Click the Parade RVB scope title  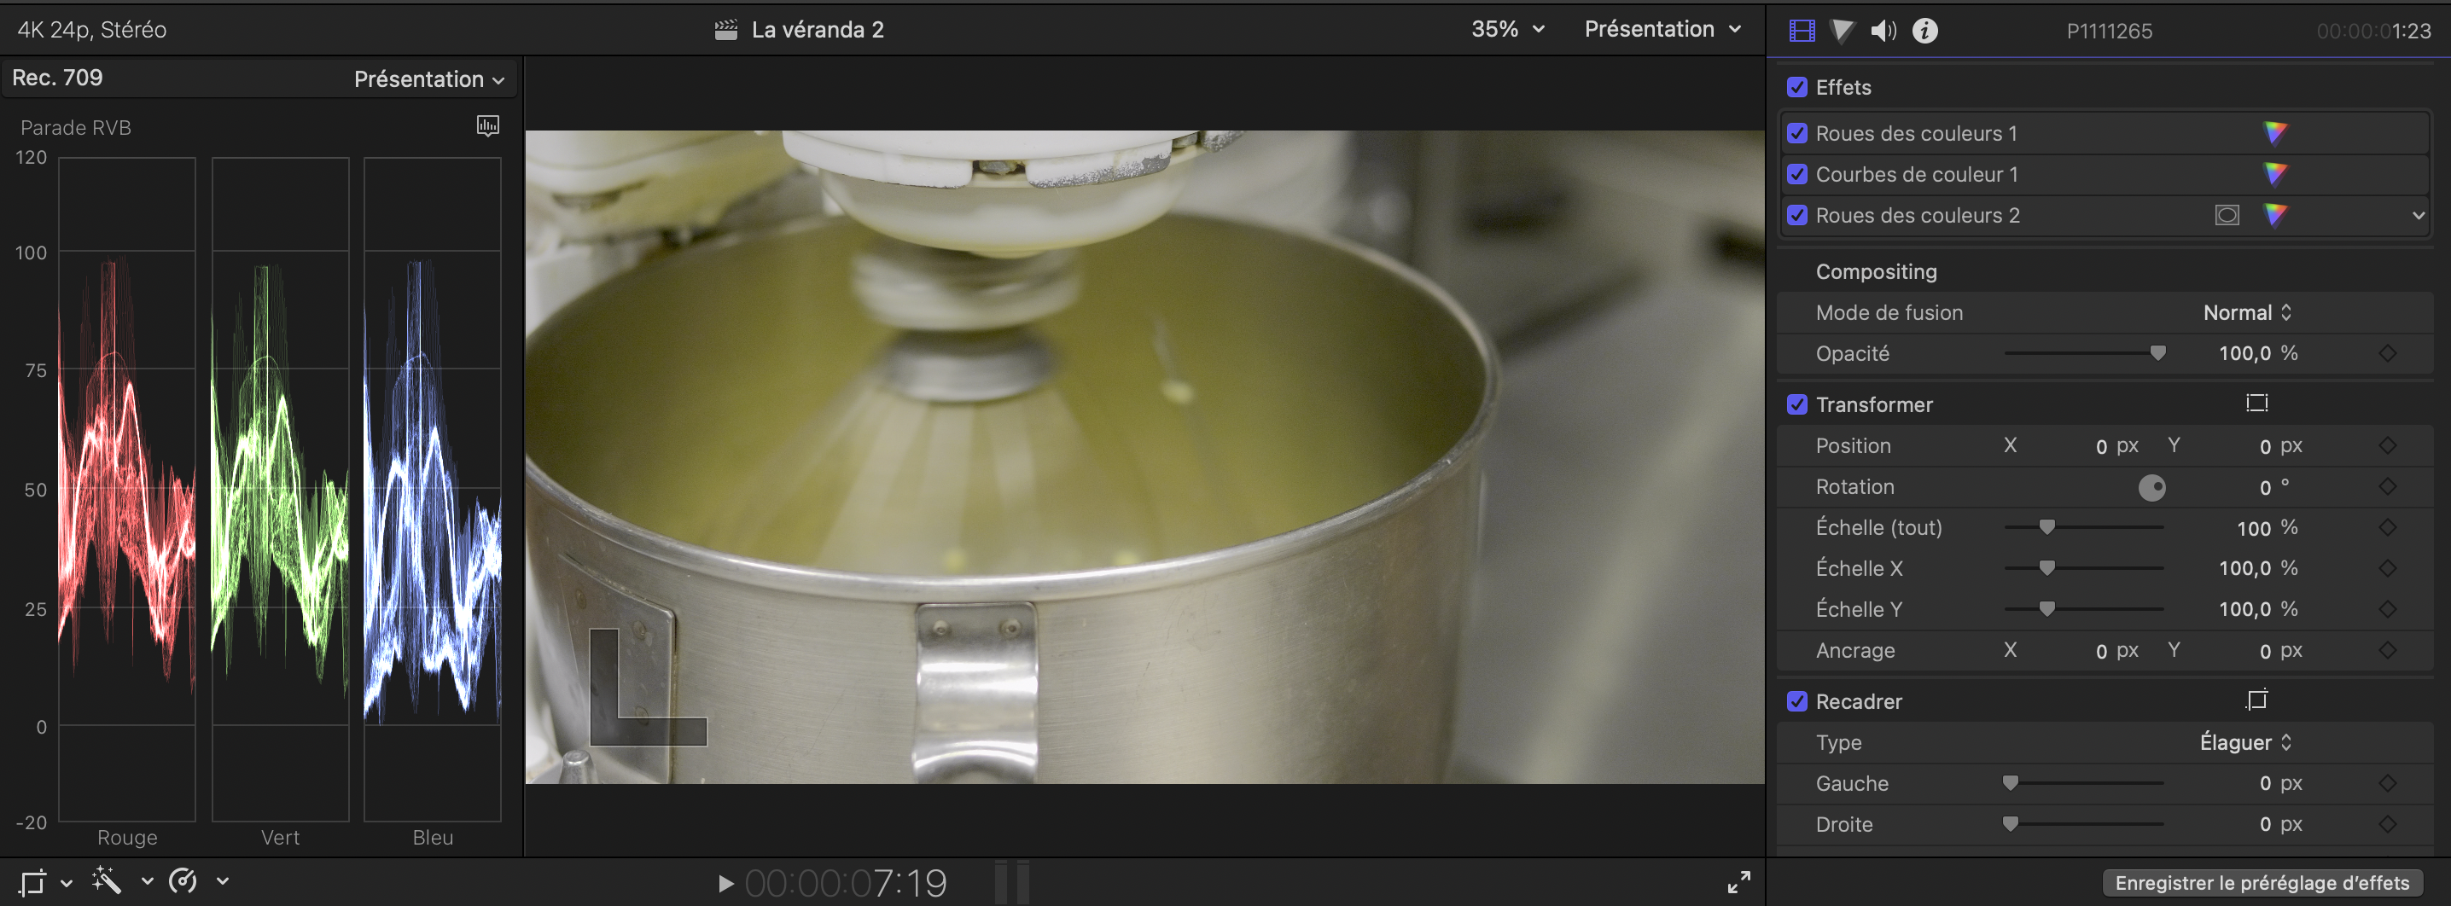tap(76, 127)
